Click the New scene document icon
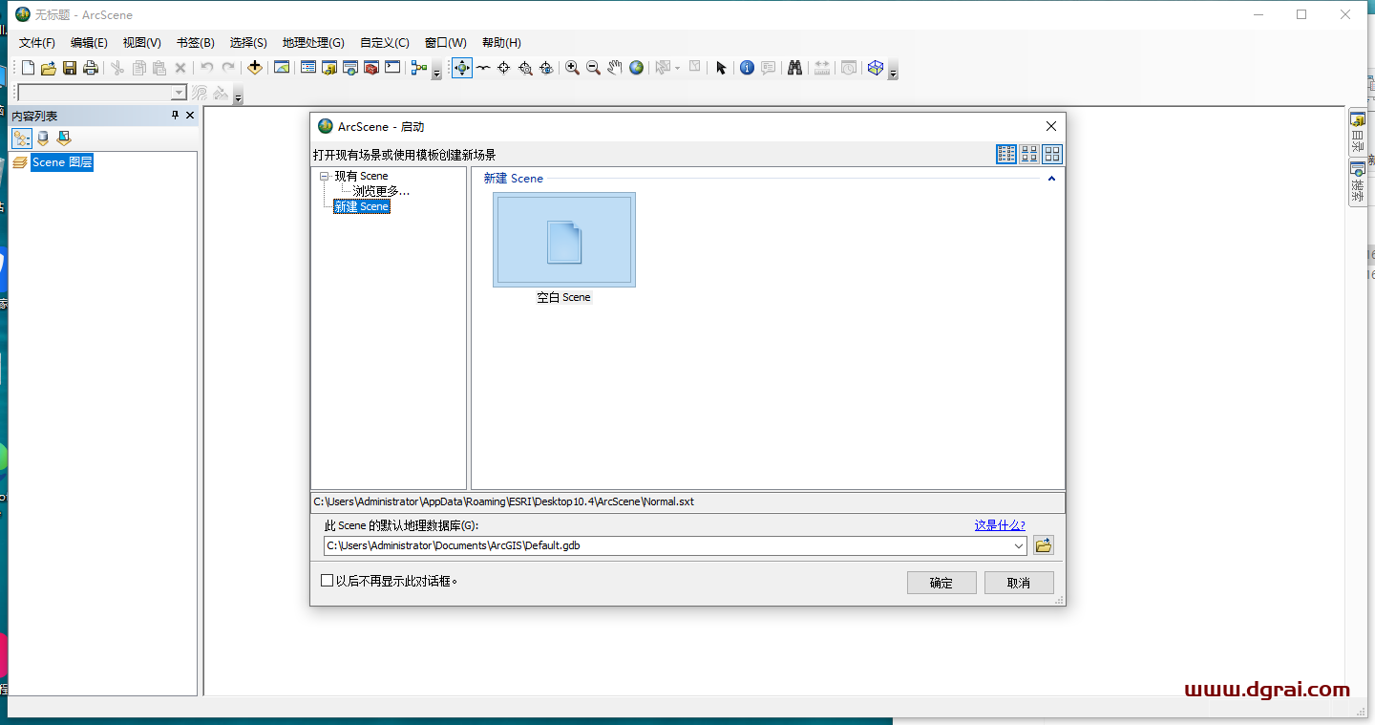Viewport: 1375px width, 725px height. 29,68
